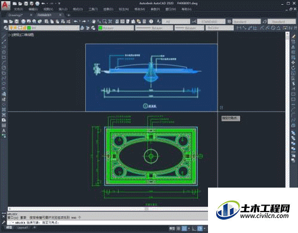Click the Plot (print) icon in quick access toolbar
Viewport: 298px width, 233px height.
(38, 4)
